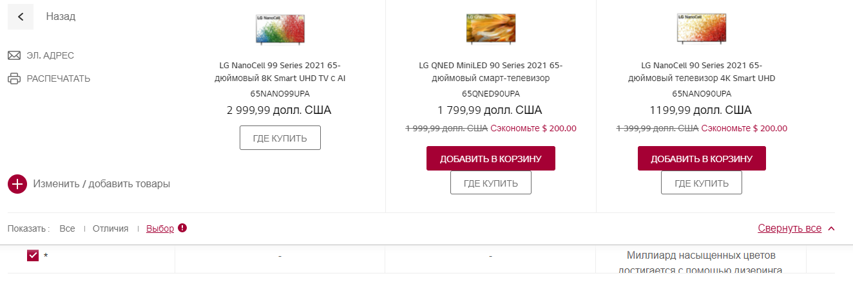The height and width of the screenshot is (287, 853).
Task: Click Где купить under the QNED TV
Action: 490,183
